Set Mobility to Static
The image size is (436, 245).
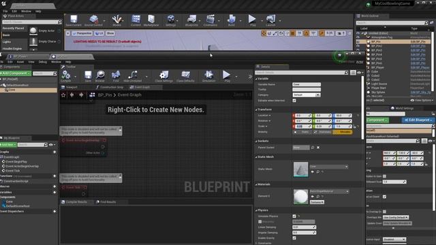302,132
